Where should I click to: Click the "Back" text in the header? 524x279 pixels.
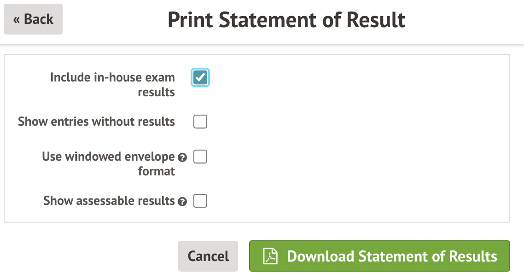point(39,19)
